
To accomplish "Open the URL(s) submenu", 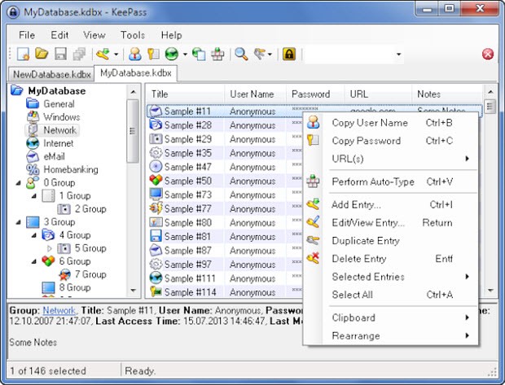I will pyautogui.click(x=390, y=159).
